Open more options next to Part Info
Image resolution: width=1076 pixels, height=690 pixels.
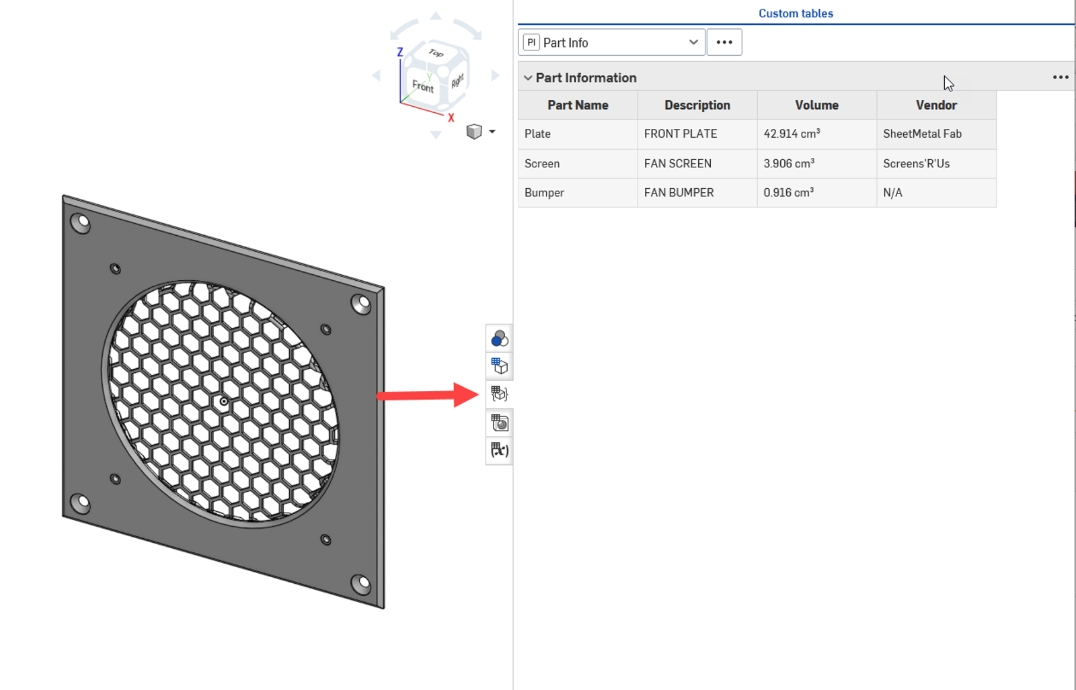coord(724,42)
